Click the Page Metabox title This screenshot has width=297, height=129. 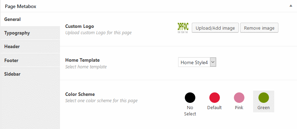coord(20,6)
